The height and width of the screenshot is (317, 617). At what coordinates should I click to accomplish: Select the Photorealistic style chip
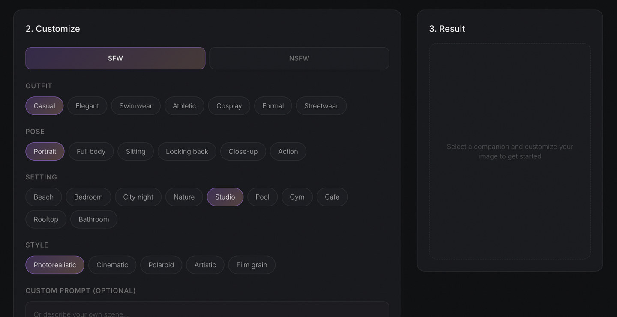[x=55, y=265]
